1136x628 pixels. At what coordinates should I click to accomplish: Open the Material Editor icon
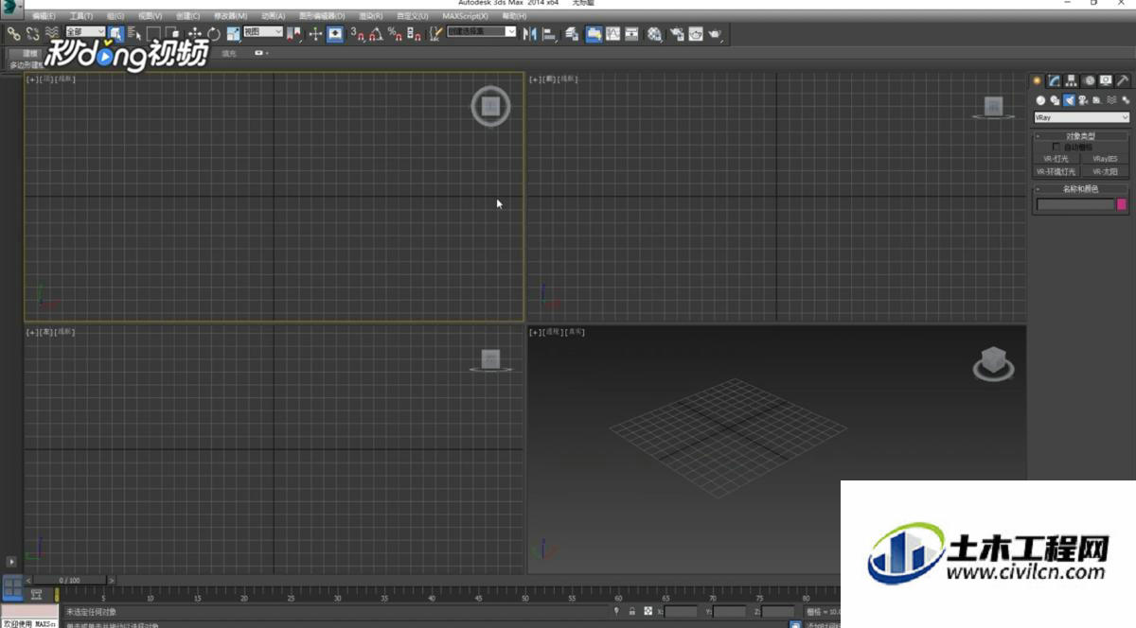coord(654,34)
